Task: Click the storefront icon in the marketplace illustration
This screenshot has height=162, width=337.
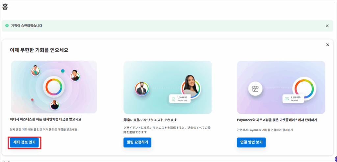Action: (x=255, y=89)
